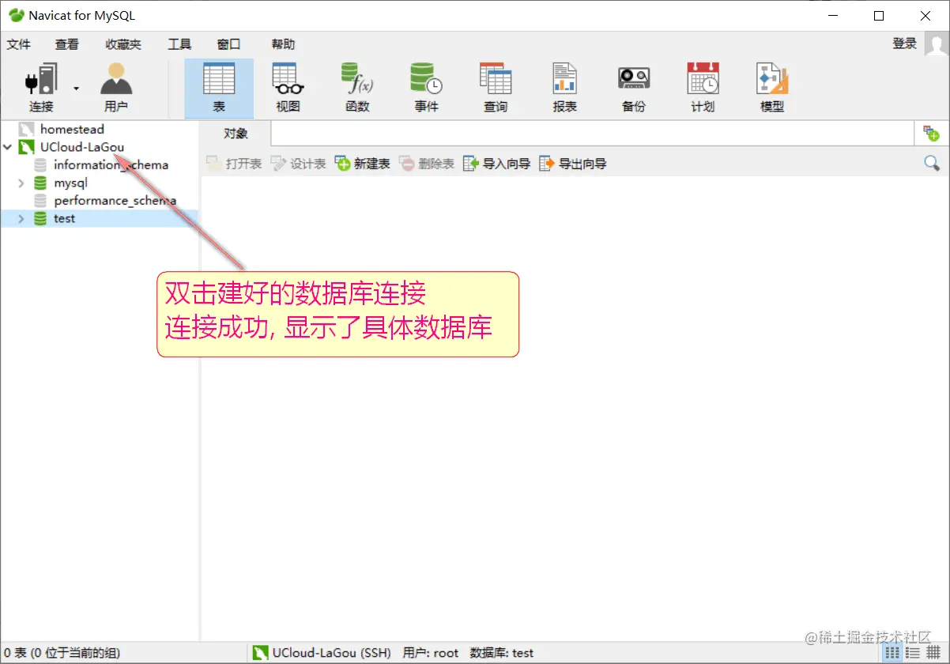
Task: Click the 打开表 button
Action: (x=234, y=164)
